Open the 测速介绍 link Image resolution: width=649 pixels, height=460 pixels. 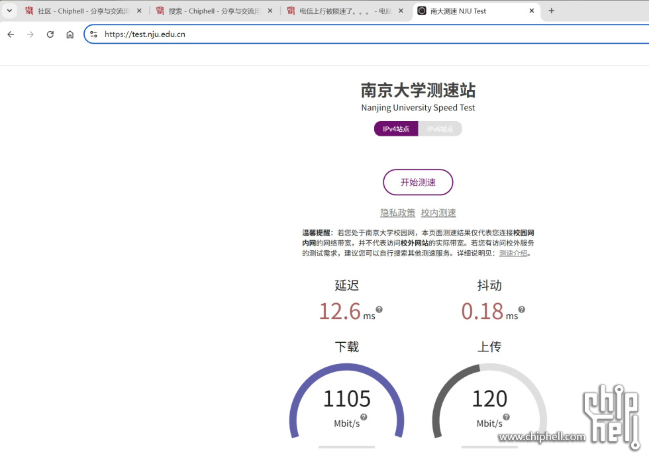click(513, 253)
